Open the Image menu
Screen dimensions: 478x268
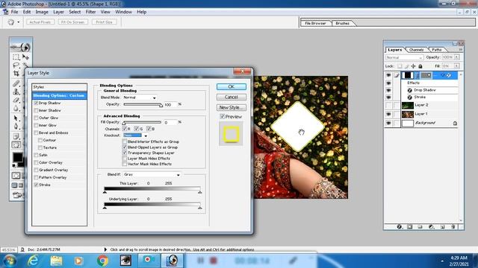[x=42, y=12]
